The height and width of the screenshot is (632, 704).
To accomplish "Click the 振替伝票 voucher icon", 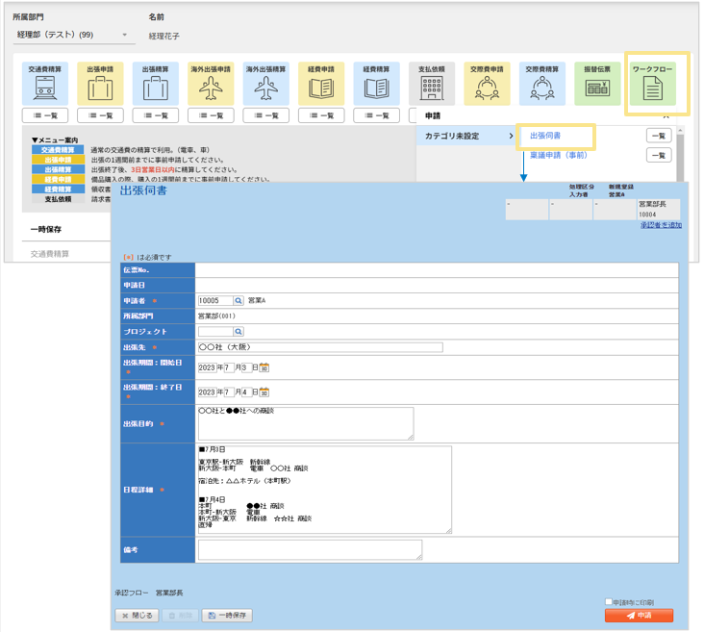I will click(x=598, y=89).
